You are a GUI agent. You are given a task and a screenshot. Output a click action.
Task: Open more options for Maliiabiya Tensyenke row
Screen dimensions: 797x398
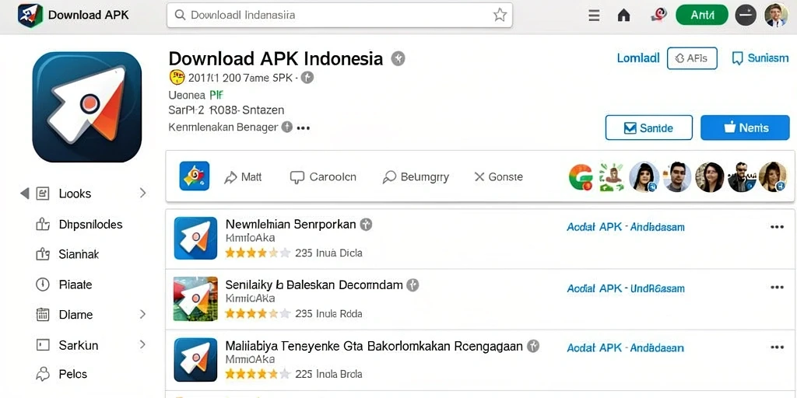777,347
